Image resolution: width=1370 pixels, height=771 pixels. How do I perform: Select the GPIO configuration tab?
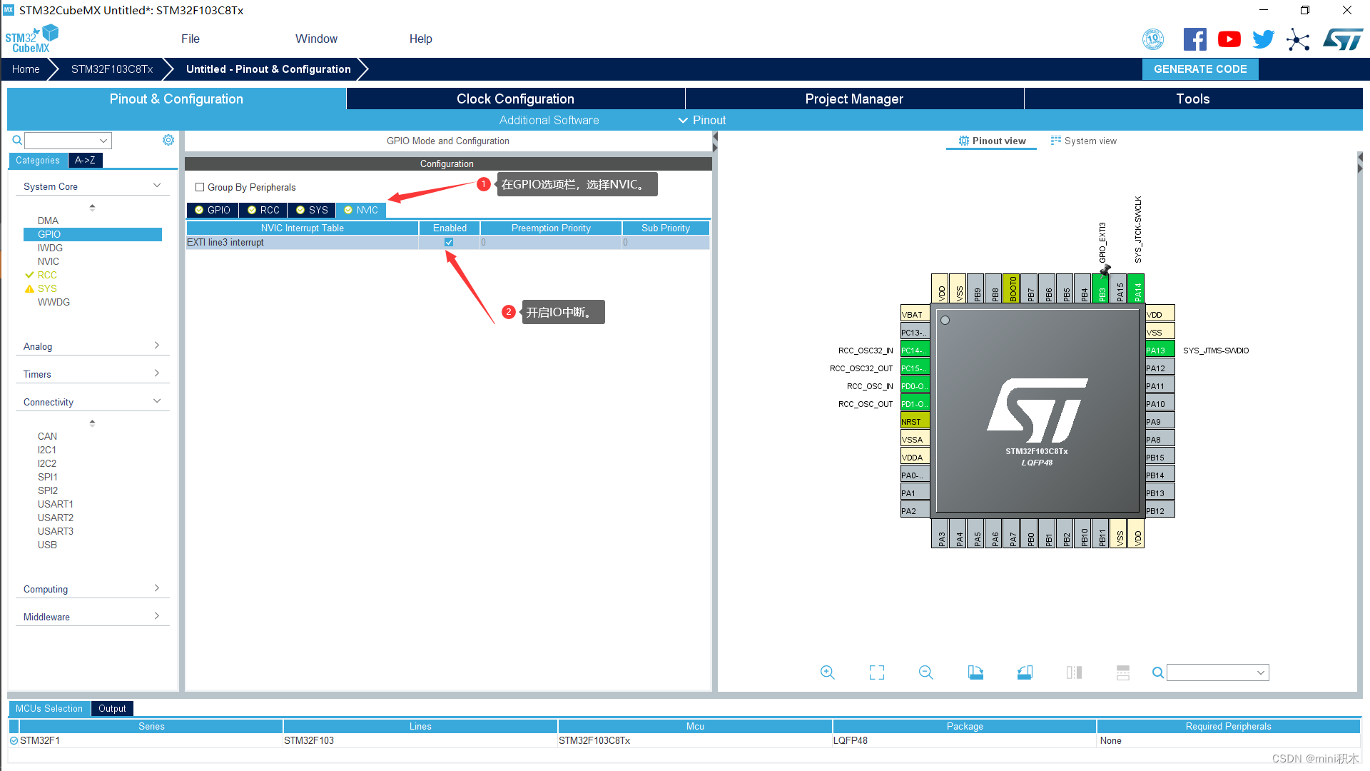point(213,210)
